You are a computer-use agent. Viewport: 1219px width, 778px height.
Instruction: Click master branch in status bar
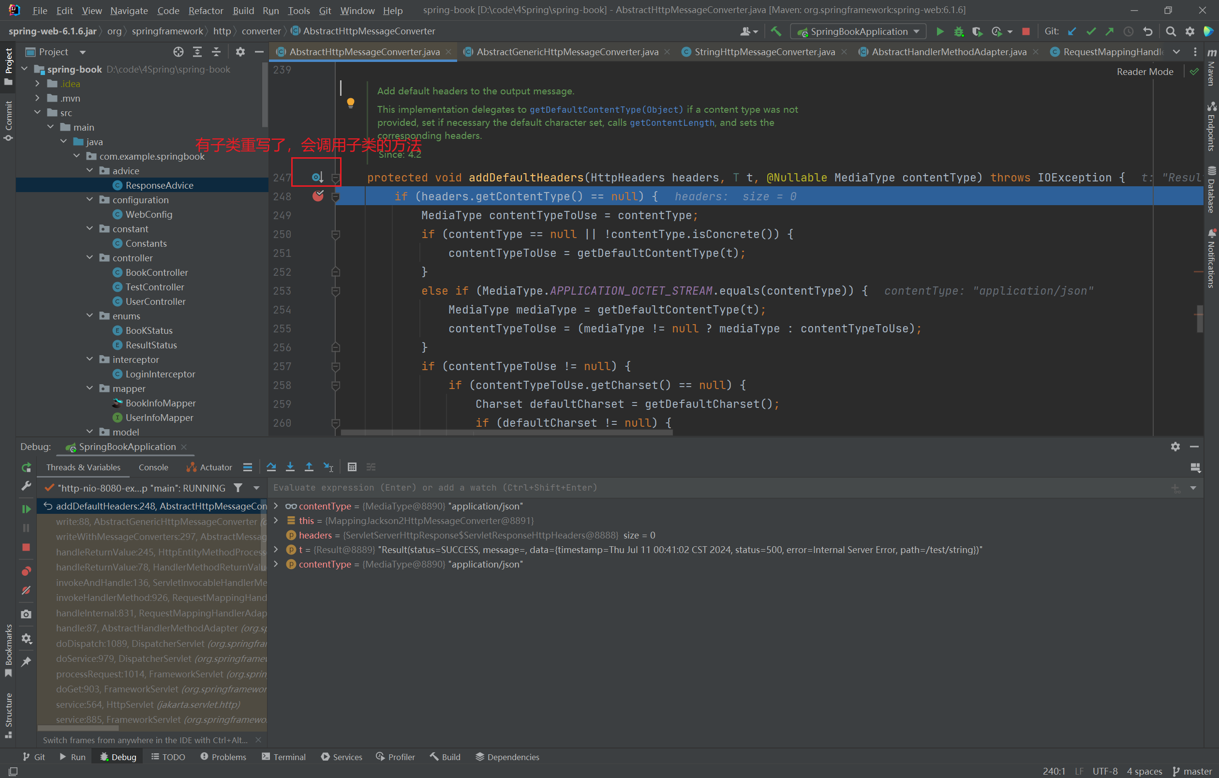(x=1192, y=771)
